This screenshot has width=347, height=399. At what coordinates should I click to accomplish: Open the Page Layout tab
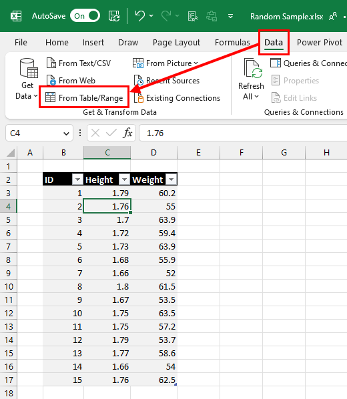[176, 43]
